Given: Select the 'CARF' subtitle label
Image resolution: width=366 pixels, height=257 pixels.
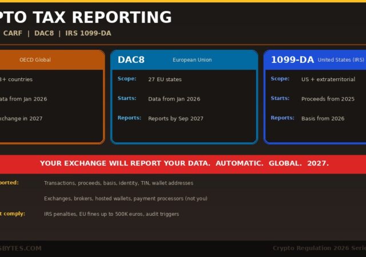Looking at the screenshot, I should click(13, 33).
